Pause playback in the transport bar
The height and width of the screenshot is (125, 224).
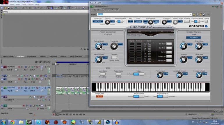[x=67, y=114]
